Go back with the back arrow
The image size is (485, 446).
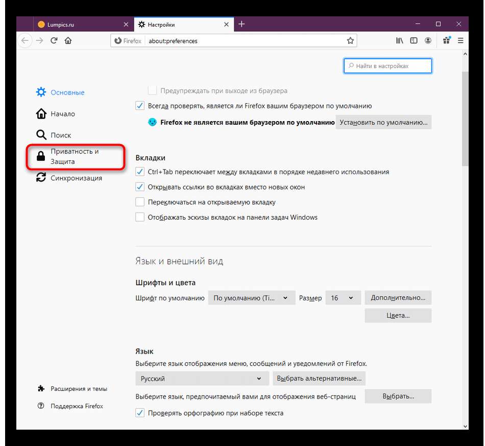pyautogui.click(x=25, y=40)
